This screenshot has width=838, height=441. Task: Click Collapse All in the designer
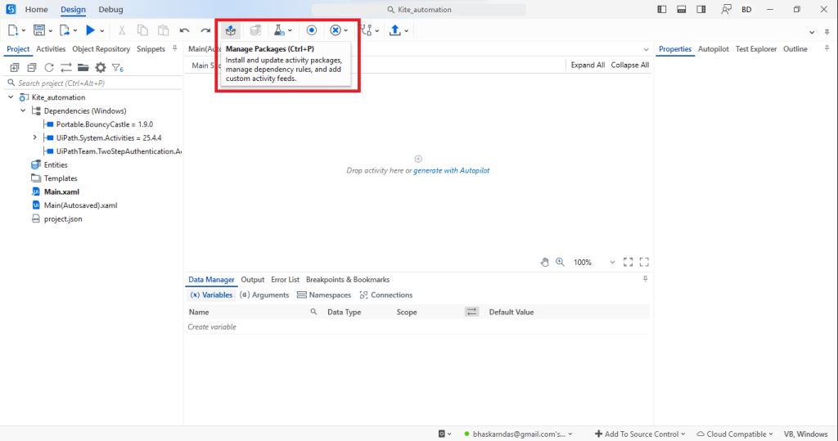point(629,65)
